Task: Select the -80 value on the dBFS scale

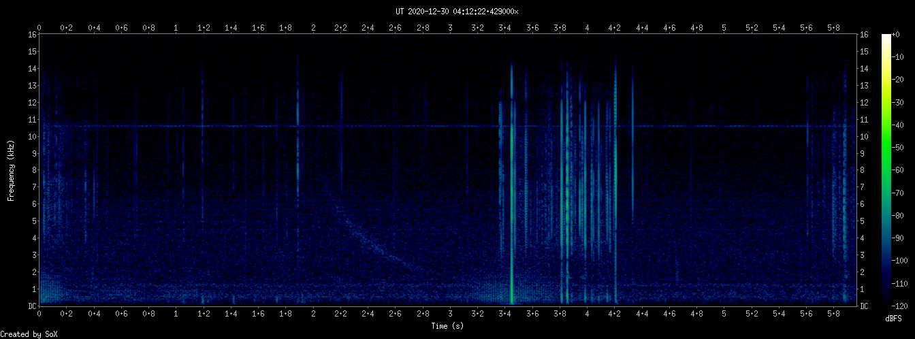Action: tap(899, 216)
